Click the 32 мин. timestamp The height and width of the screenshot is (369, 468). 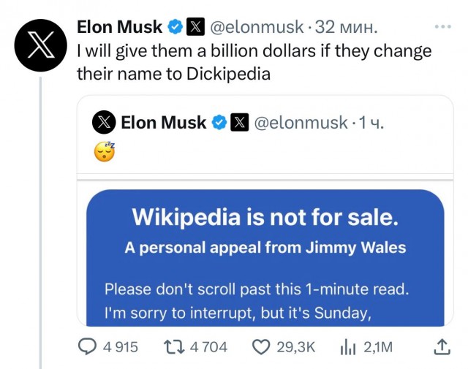347,28
